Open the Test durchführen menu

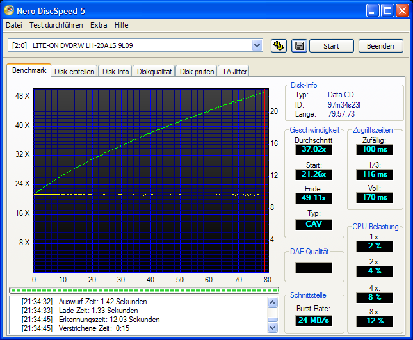56,25
